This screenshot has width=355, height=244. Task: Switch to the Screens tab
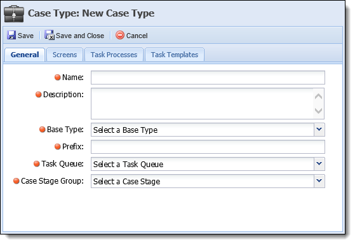[x=65, y=55]
